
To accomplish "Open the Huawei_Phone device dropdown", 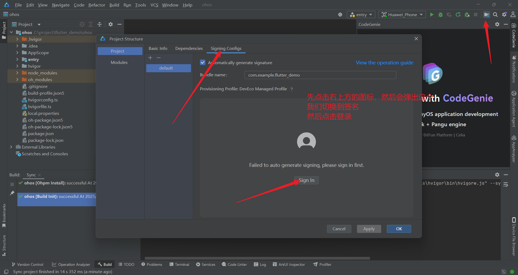I will pos(402,15).
